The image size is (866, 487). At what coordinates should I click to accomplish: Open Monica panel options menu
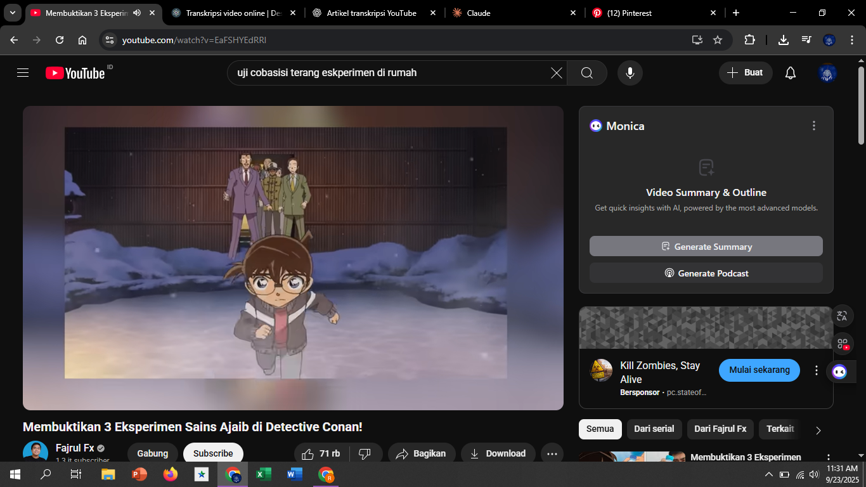point(814,126)
